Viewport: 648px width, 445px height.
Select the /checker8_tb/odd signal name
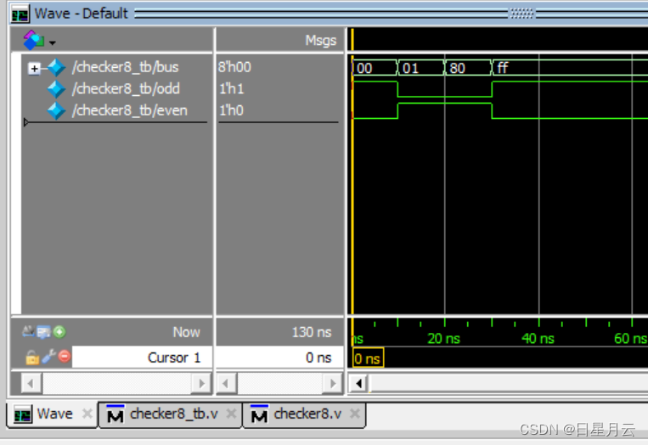[126, 88]
